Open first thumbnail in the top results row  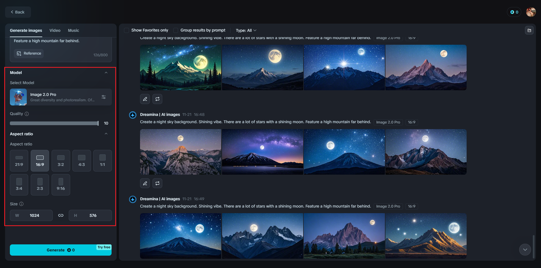180,68
